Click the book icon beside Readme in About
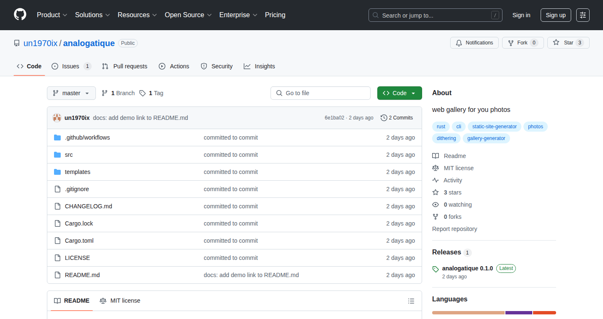Viewport: 603px width, 319px height. [435, 156]
